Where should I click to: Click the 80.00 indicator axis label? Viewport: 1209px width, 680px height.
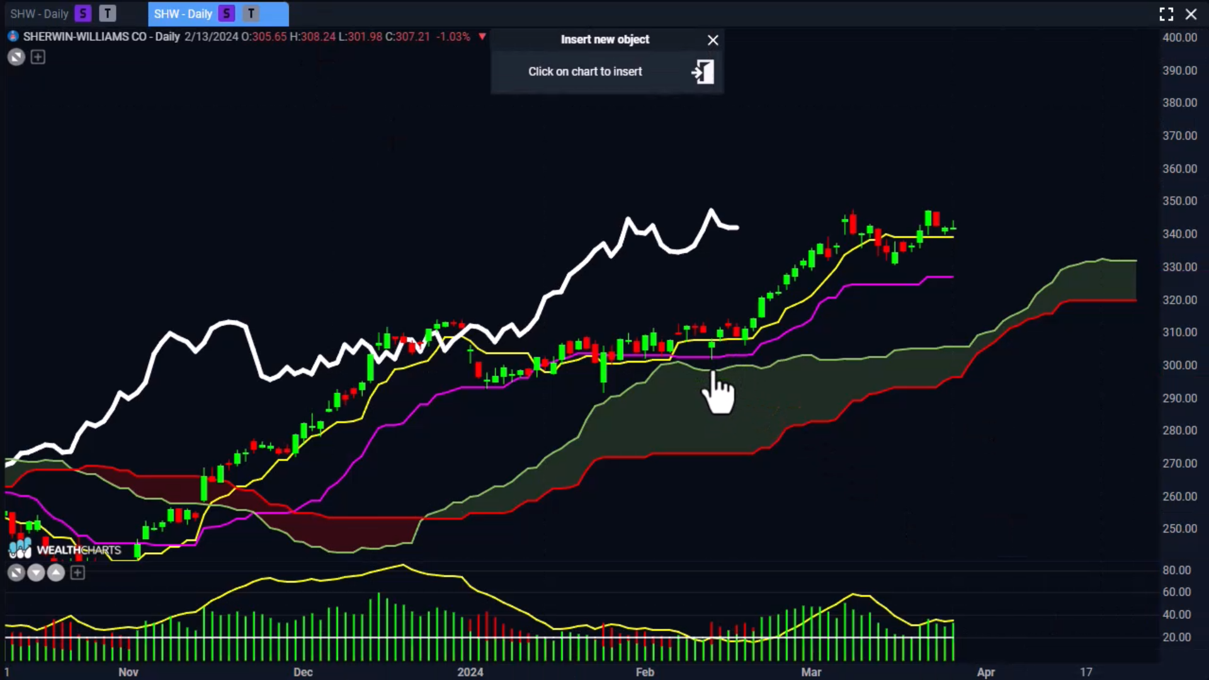(x=1176, y=570)
